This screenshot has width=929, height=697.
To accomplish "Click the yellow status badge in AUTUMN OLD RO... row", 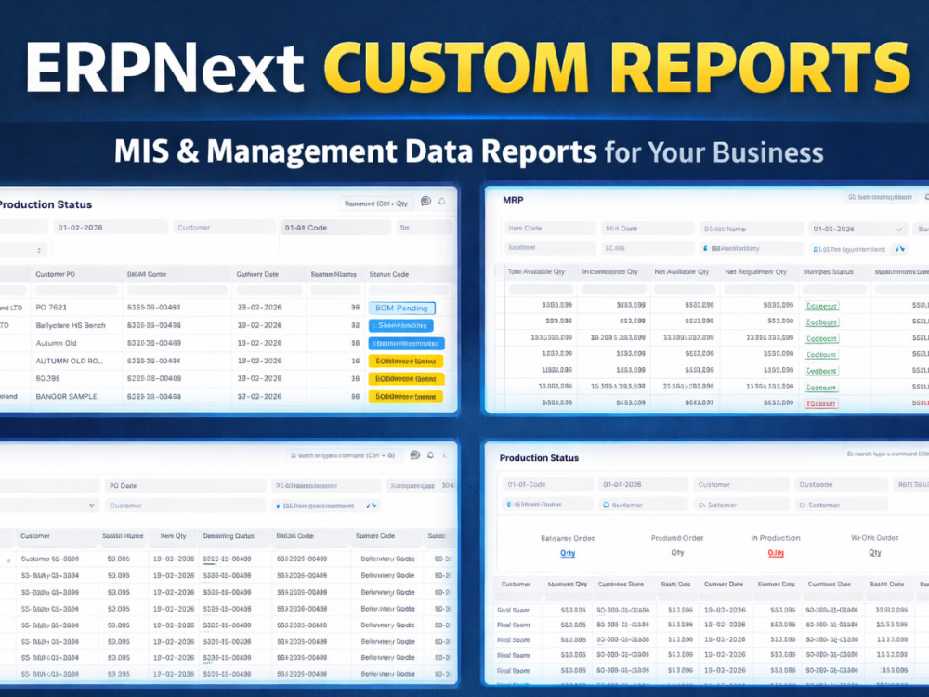I will (406, 362).
